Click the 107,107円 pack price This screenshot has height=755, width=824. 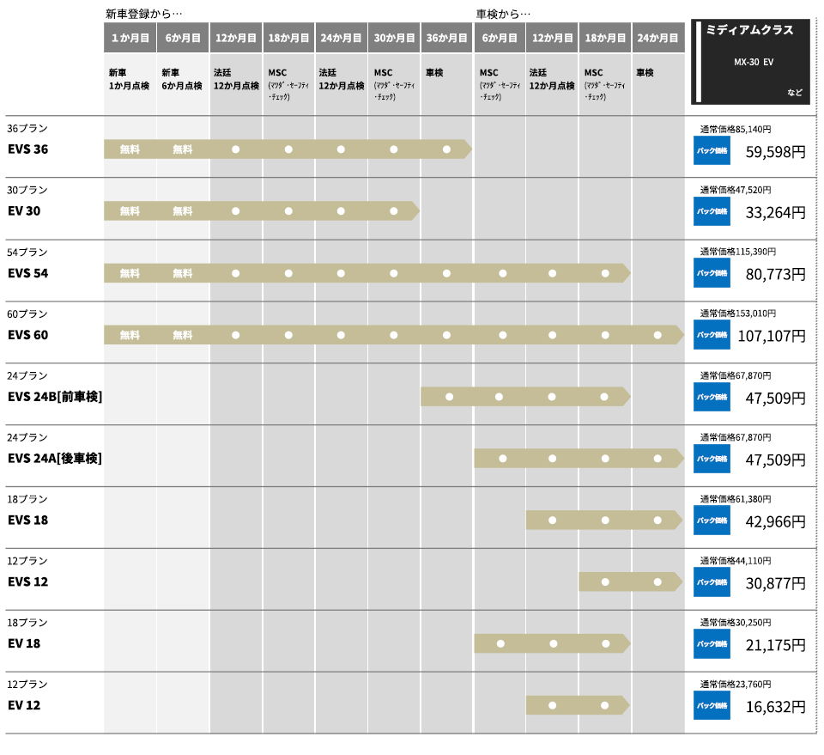[x=771, y=336]
